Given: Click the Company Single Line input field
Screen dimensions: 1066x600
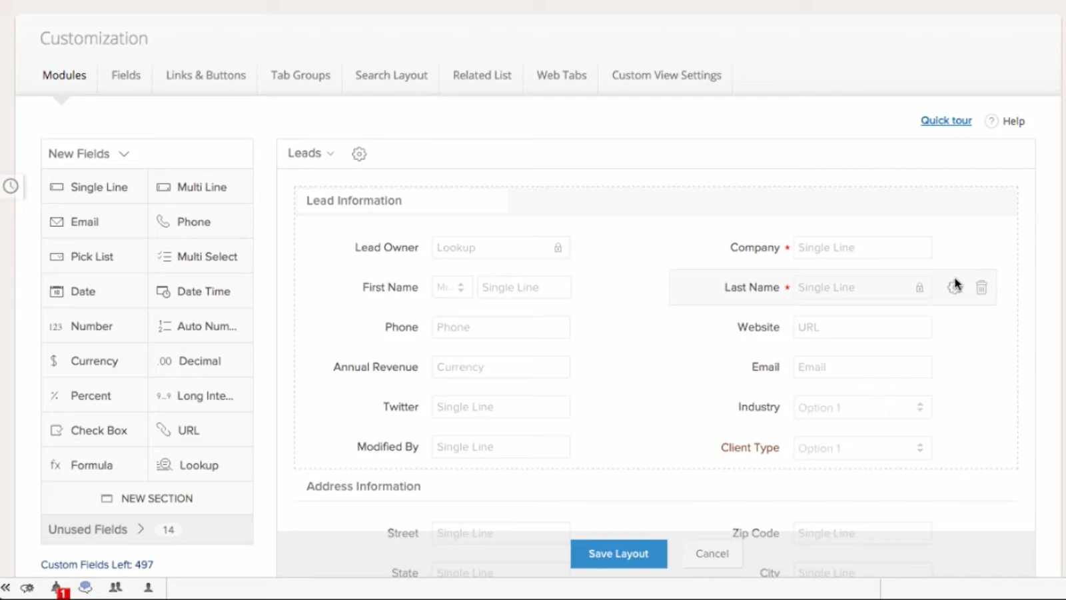Looking at the screenshot, I should (x=862, y=247).
